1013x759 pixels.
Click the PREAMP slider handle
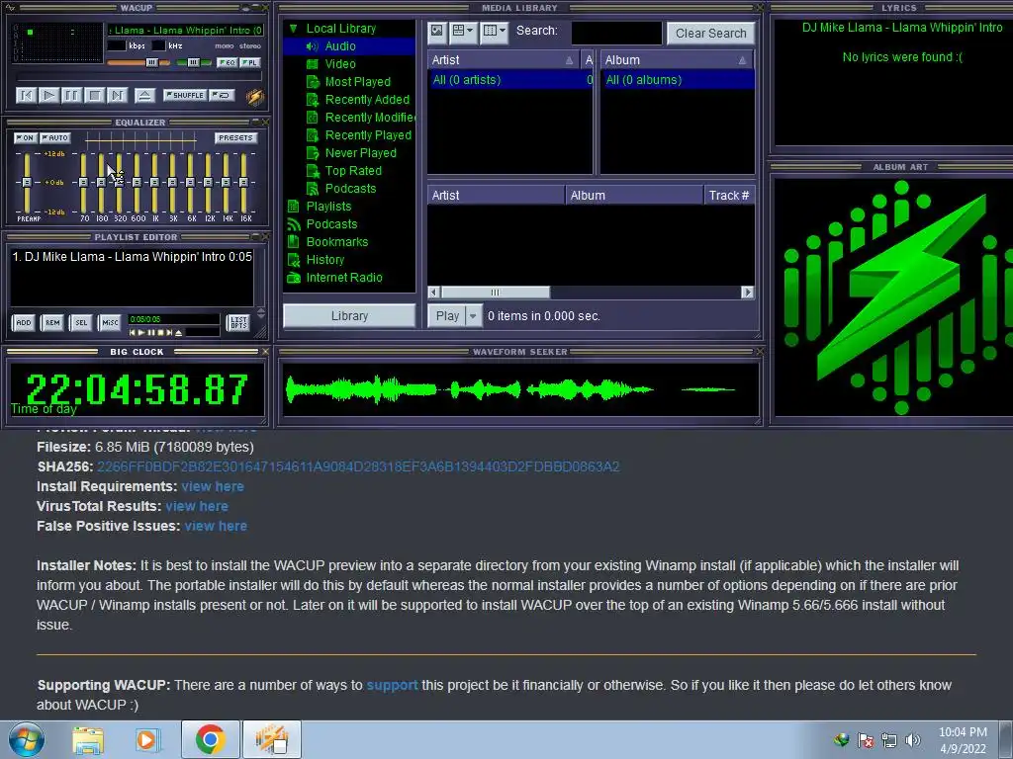[x=27, y=183]
